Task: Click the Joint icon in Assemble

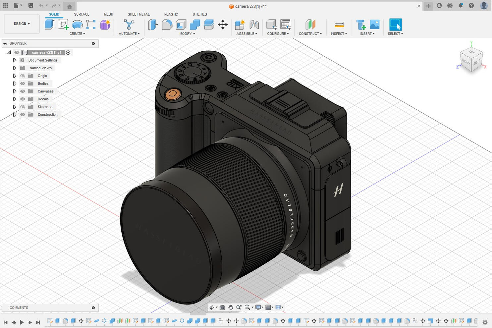Action: 254,25
